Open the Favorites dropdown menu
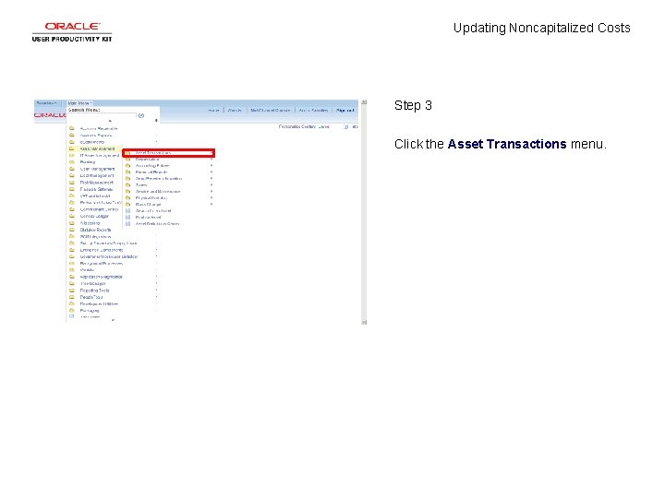Viewport: 665px width, 498px height. pyautogui.click(x=46, y=103)
